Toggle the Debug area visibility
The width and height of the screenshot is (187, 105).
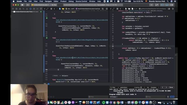[167, 5]
